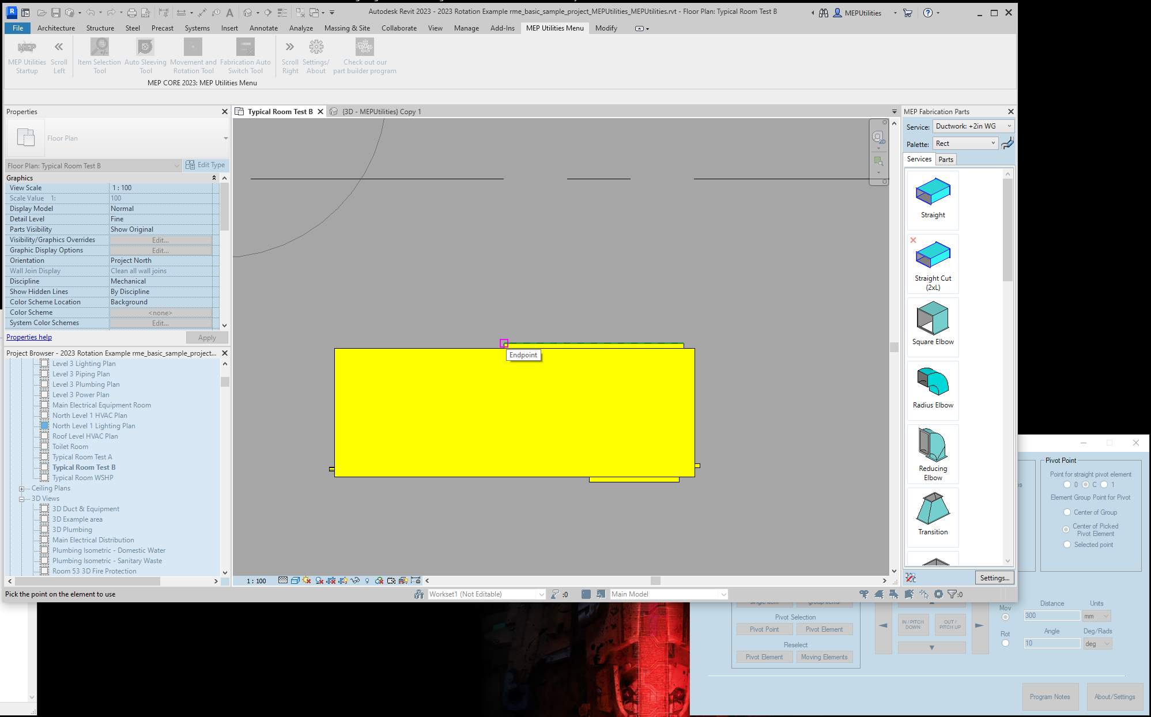Image resolution: width=1151 pixels, height=717 pixels.
Task: Launch the Movement and Rotation Tool
Action: [193, 48]
